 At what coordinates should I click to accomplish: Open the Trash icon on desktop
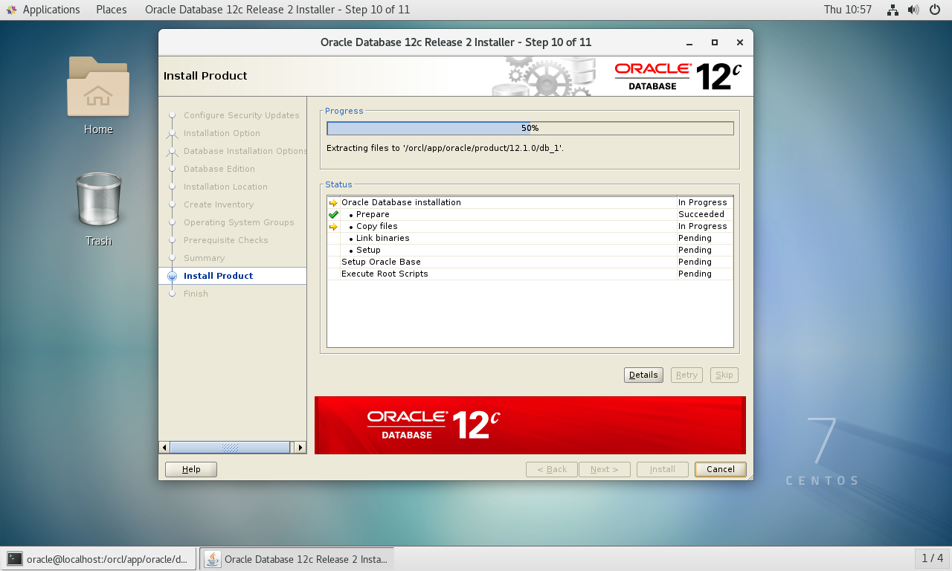pos(98,200)
